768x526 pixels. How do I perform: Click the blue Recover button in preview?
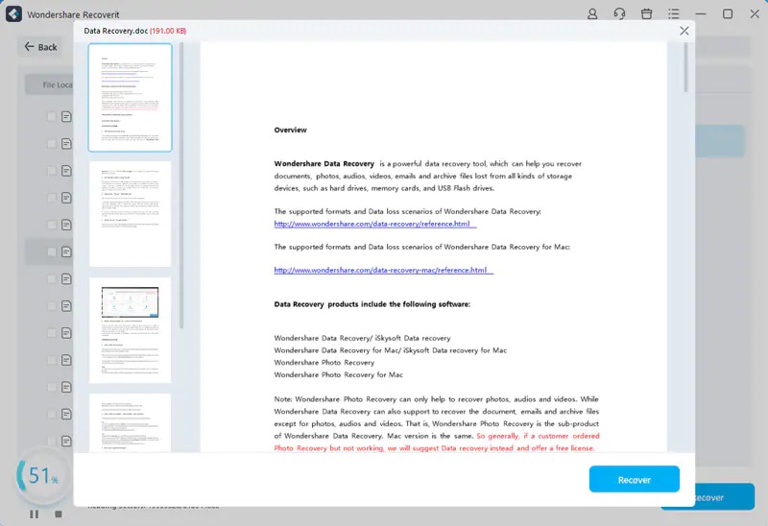[x=634, y=480]
